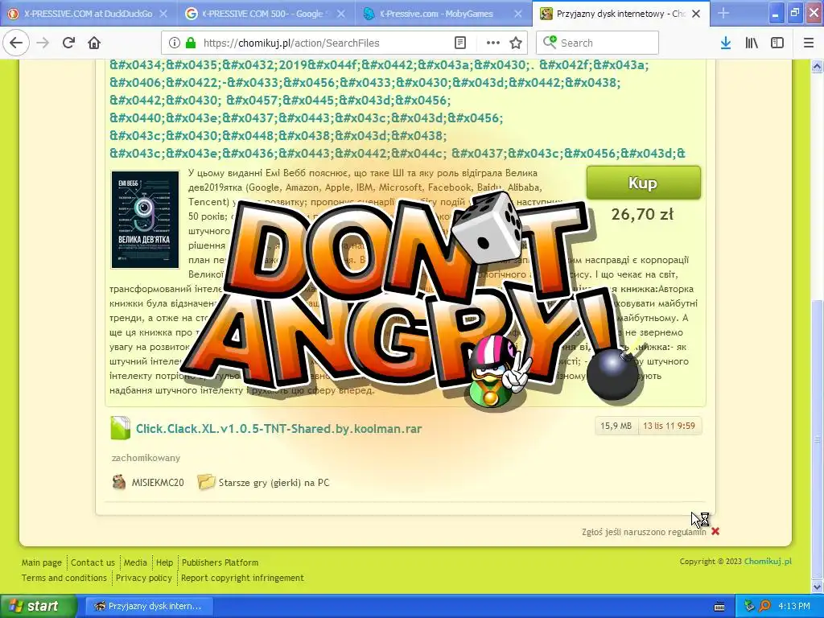Viewport: 824px width, 618px height.
Task: Click the red X report icon
Action: click(715, 531)
